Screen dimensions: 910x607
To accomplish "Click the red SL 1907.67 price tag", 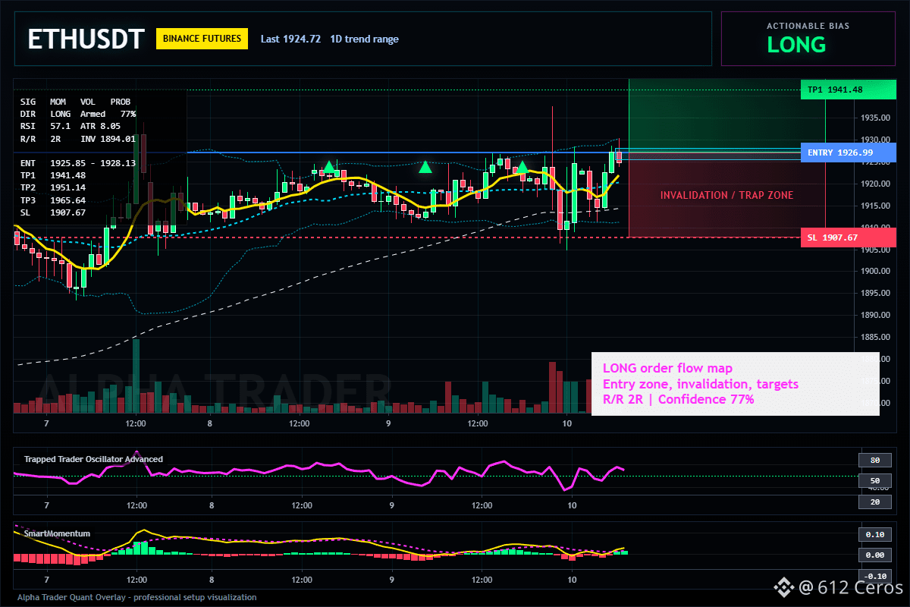I will click(x=849, y=237).
